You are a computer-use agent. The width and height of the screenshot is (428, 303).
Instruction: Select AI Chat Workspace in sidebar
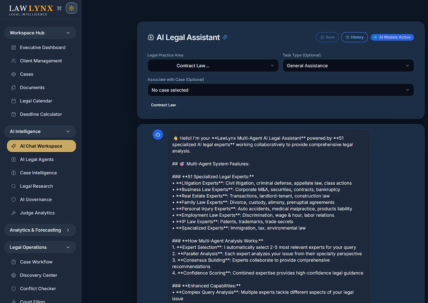(41, 146)
